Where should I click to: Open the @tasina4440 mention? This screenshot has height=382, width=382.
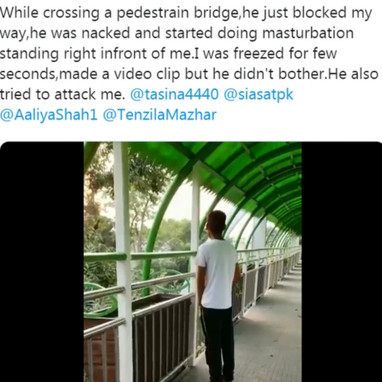pos(174,94)
